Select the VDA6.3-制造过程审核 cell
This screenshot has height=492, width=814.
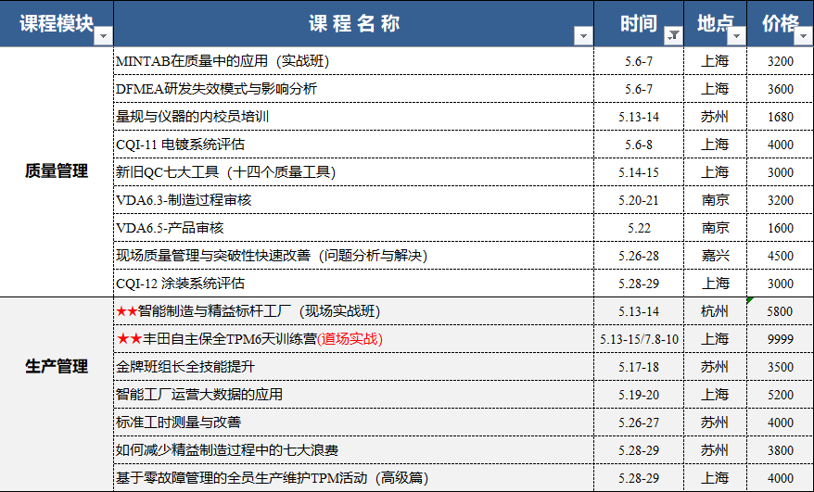(x=353, y=200)
